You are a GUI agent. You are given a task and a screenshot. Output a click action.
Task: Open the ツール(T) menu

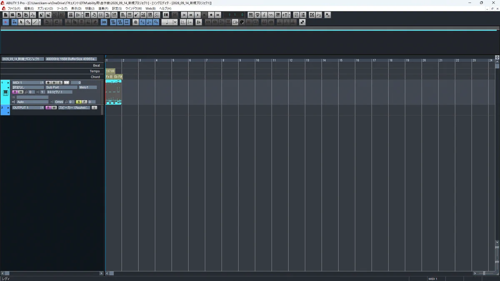pos(62,8)
